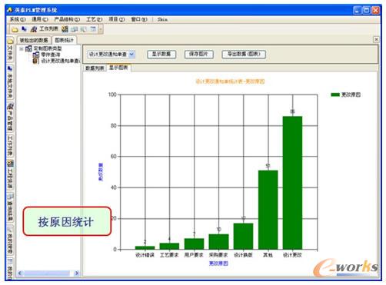
Task: Open the 产品结构 menu
Action: (x=67, y=19)
